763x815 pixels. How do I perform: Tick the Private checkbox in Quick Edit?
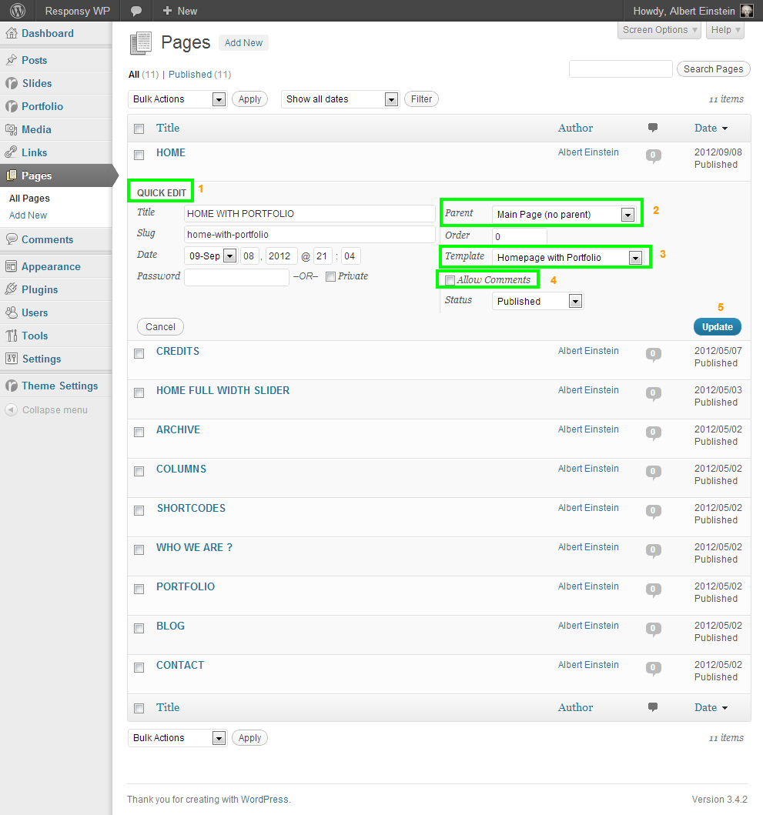[330, 277]
